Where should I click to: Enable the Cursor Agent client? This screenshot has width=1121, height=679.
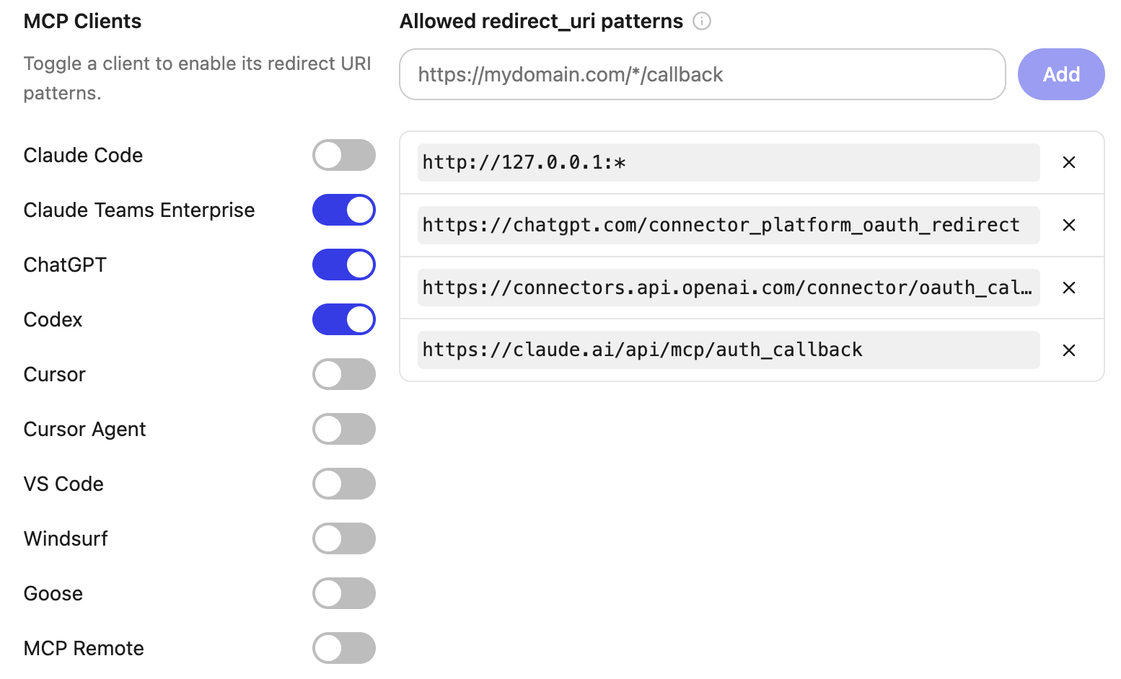[344, 429]
